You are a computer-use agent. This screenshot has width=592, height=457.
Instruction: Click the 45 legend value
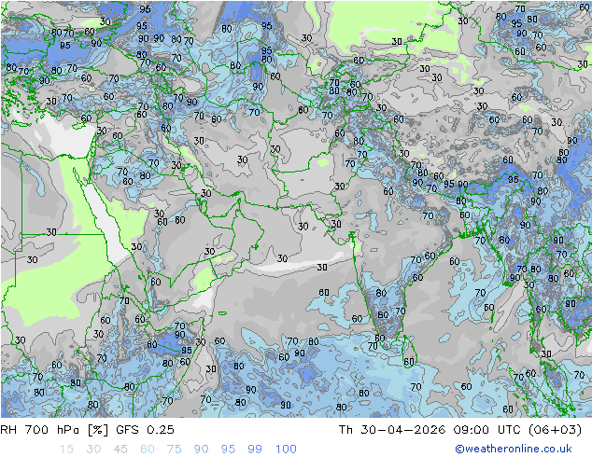click(120, 450)
